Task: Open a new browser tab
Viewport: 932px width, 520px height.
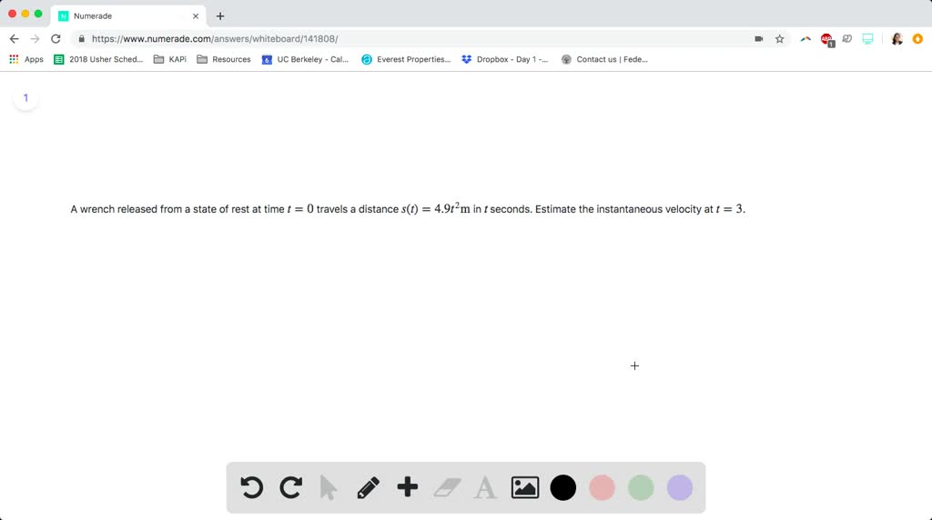Action: tap(220, 16)
